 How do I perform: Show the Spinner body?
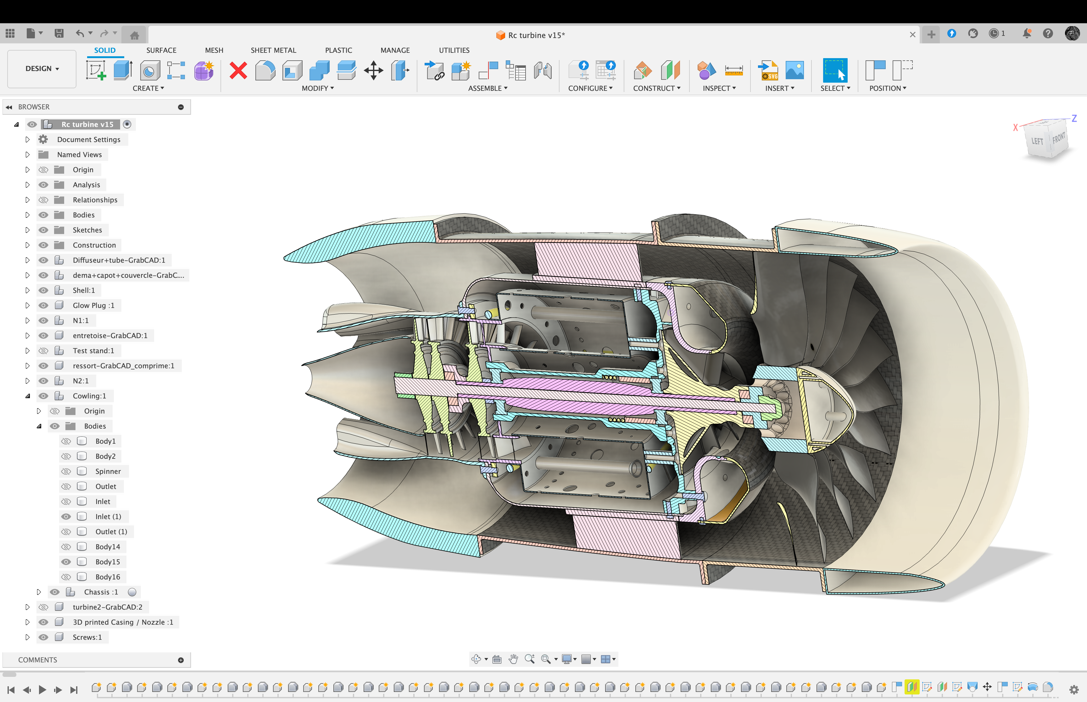point(66,471)
